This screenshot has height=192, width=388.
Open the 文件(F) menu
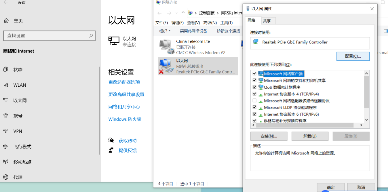tap(162, 23)
